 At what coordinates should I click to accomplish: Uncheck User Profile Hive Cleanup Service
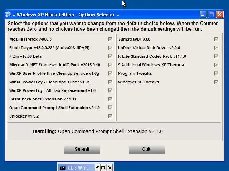pyautogui.click(x=110, y=73)
